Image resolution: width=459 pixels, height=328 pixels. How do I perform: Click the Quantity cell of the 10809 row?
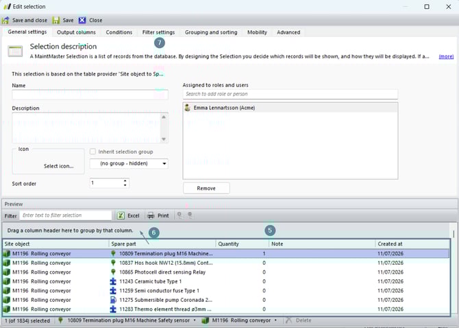pyautogui.click(x=243, y=253)
